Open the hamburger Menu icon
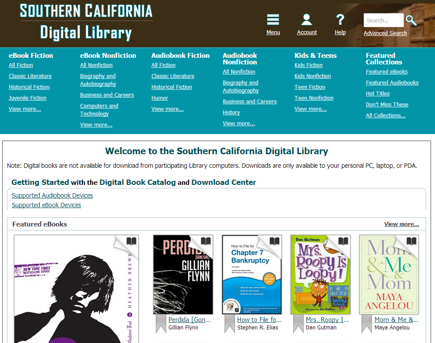Image resolution: width=435 pixels, height=343 pixels. click(x=273, y=20)
